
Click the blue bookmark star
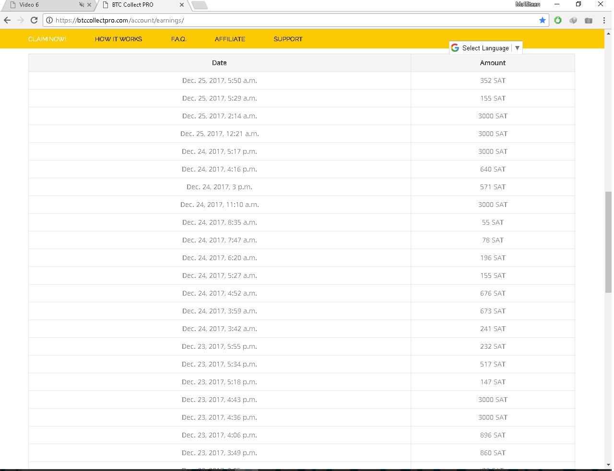pyautogui.click(x=543, y=20)
